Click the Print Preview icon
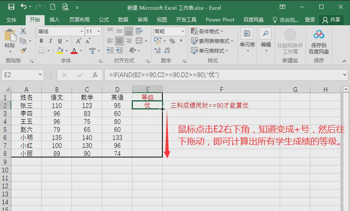Screen dimensions: 350x211 (65, 7)
